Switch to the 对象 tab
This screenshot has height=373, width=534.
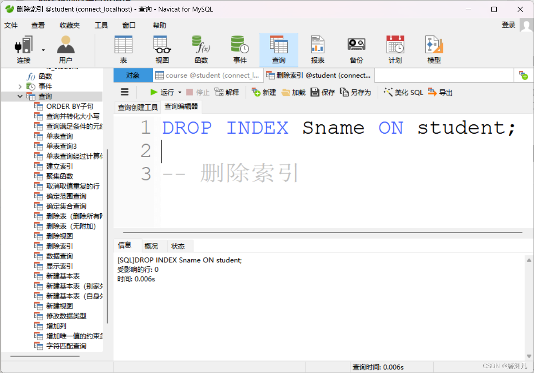click(133, 75)
